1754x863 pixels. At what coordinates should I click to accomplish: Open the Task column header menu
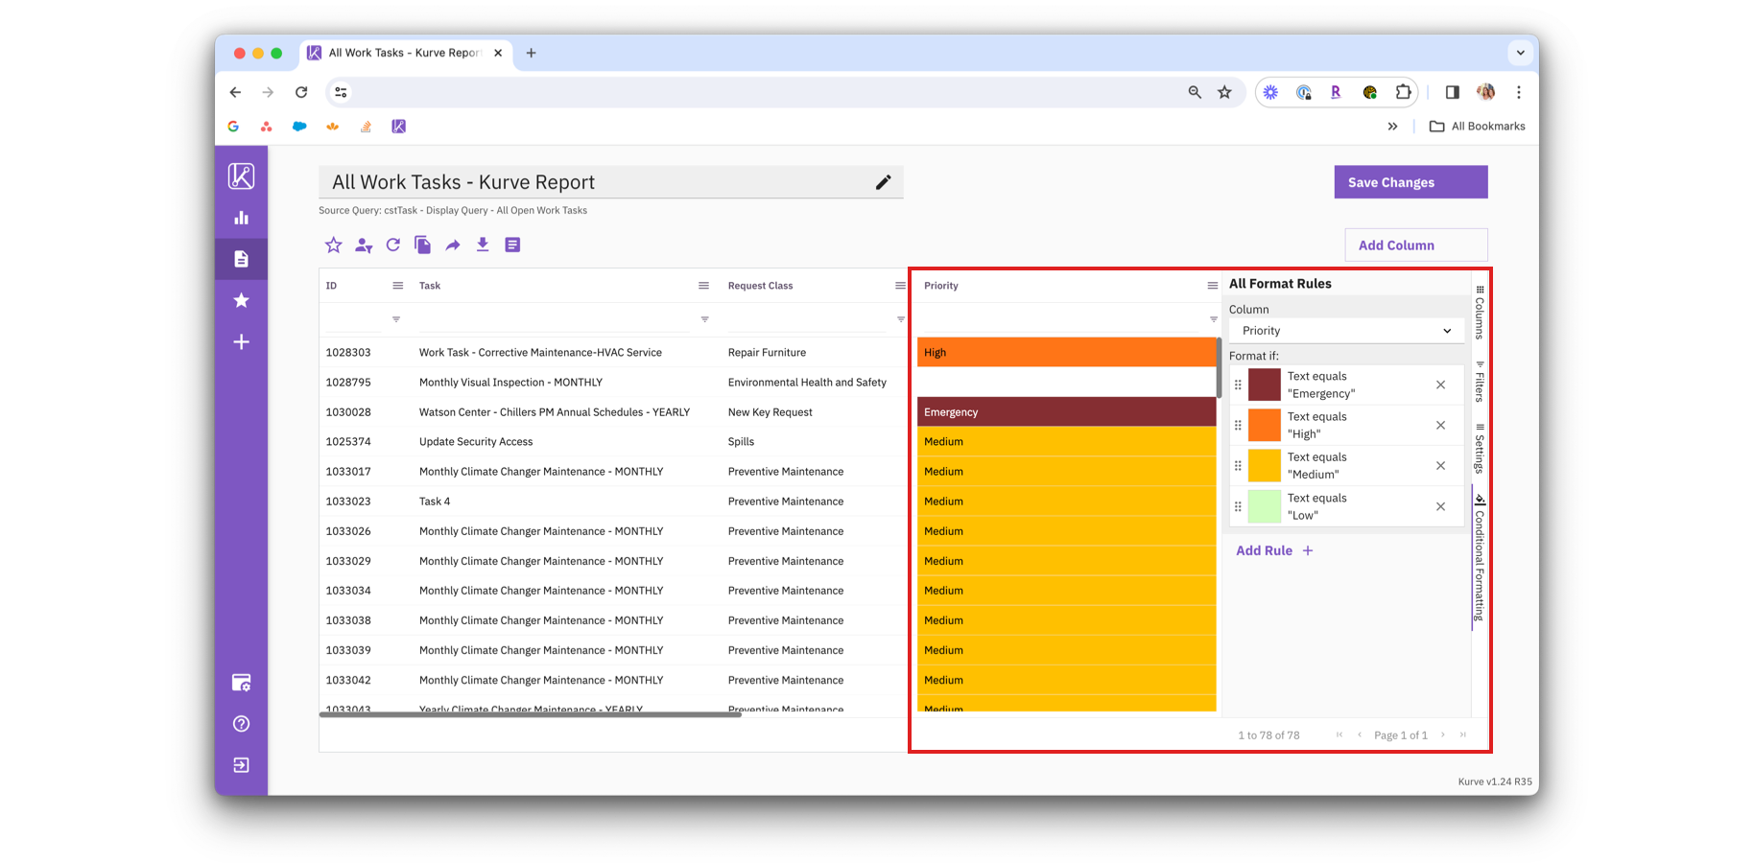[703, 286]
